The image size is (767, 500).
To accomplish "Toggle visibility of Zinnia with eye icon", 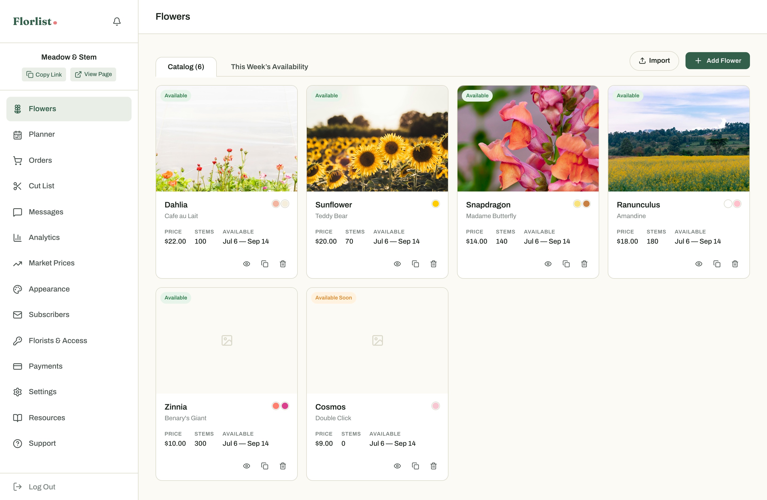I will 247,466.
